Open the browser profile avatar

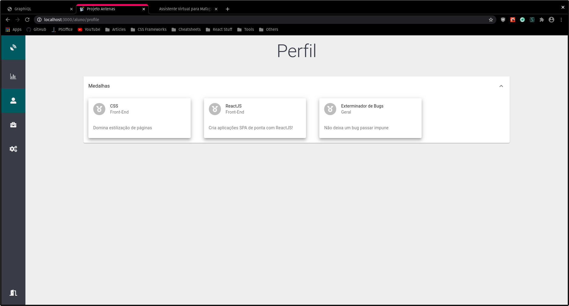[x=551, y=20]
